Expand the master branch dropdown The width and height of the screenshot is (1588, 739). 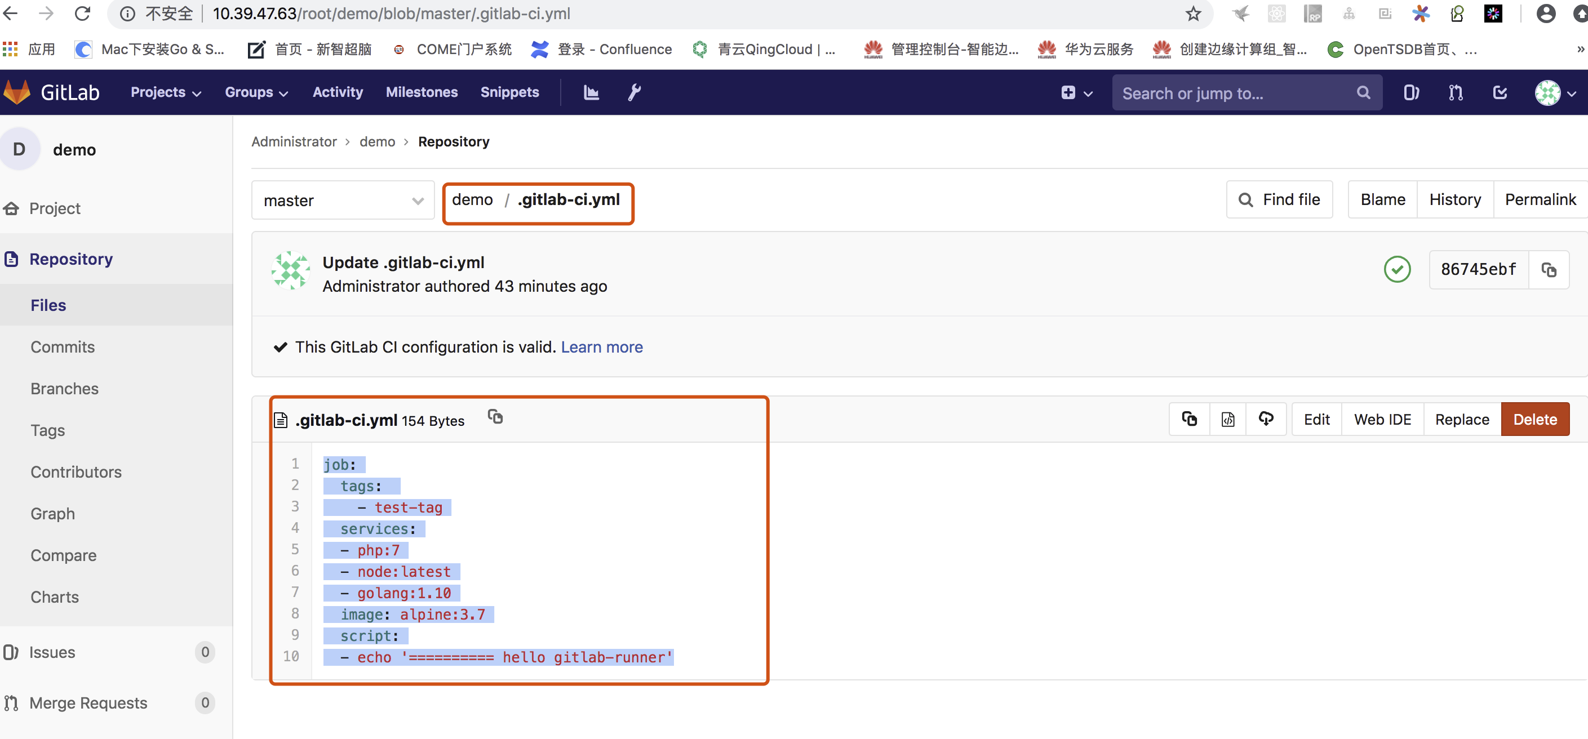click(343, 201)
